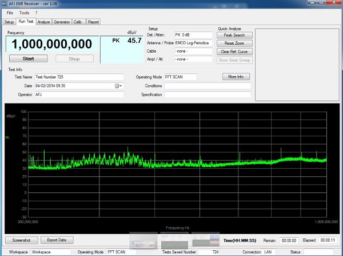Click the Connection LAN status entry

[269, 252]
